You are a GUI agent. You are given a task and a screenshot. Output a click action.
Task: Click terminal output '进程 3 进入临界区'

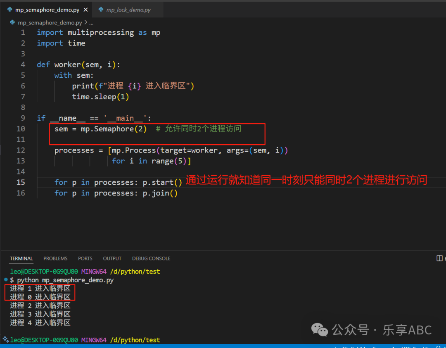tap(40, 314)
